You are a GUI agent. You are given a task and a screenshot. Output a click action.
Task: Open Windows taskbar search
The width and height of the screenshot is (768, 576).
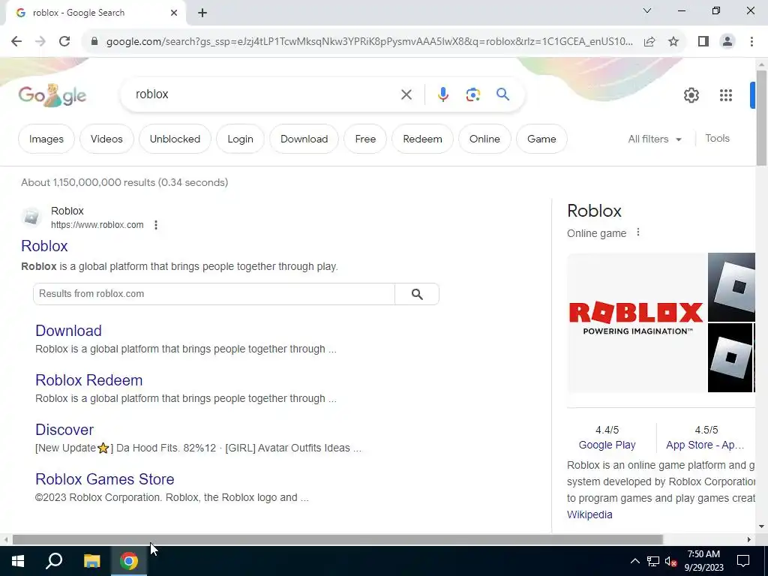54,561
